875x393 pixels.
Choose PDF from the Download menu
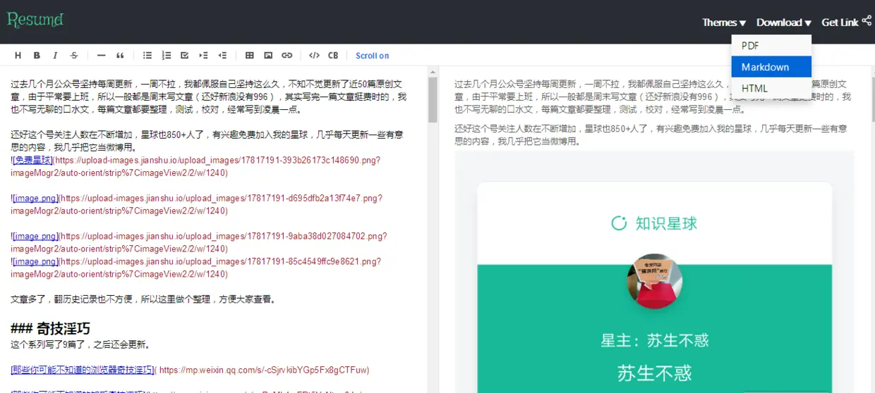coord(771,45)
